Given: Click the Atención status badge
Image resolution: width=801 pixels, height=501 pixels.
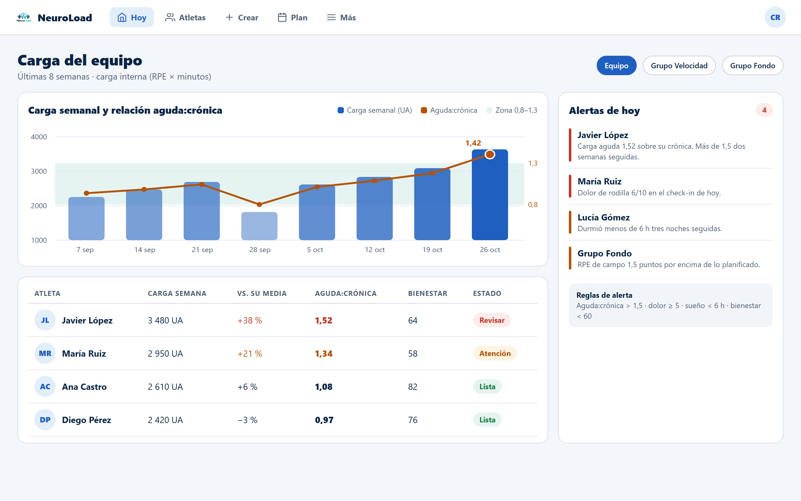Looking at the screenshot, I should coord(495,353).
